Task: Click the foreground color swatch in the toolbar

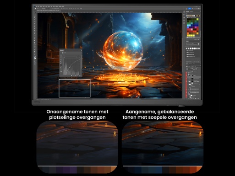Action: [35, 58]
